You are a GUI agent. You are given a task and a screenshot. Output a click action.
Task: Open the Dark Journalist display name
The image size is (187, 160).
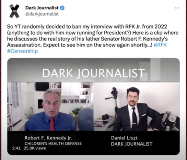tap(42, 8)
